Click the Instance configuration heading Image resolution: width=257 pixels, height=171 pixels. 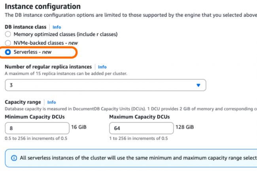pos(43,7)
